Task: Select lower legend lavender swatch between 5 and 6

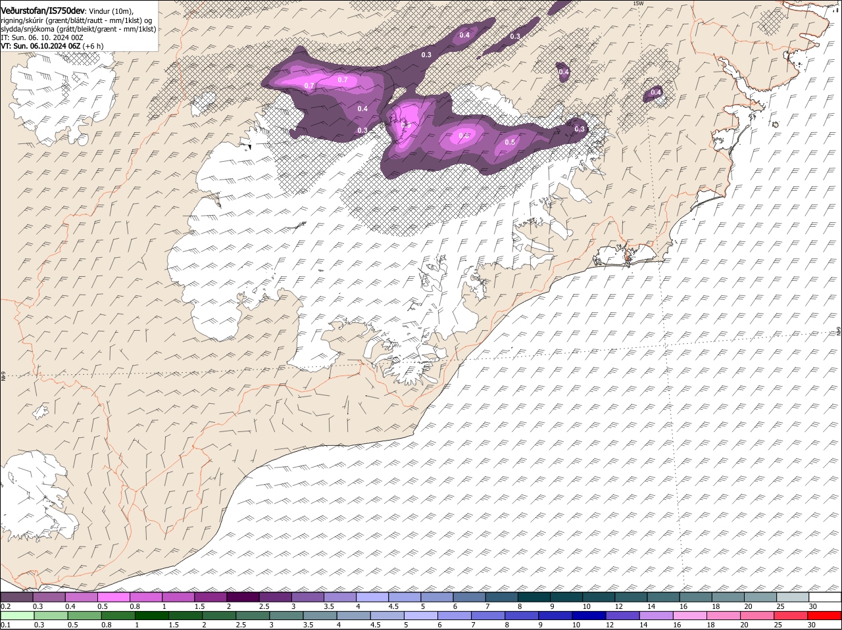Action: [420, 616]
